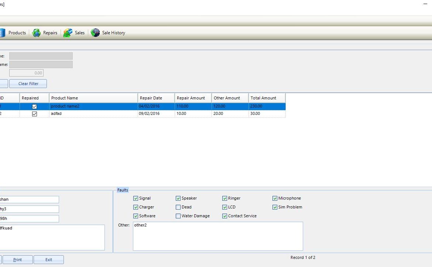Click the Total Amount column header

point(267,98)
